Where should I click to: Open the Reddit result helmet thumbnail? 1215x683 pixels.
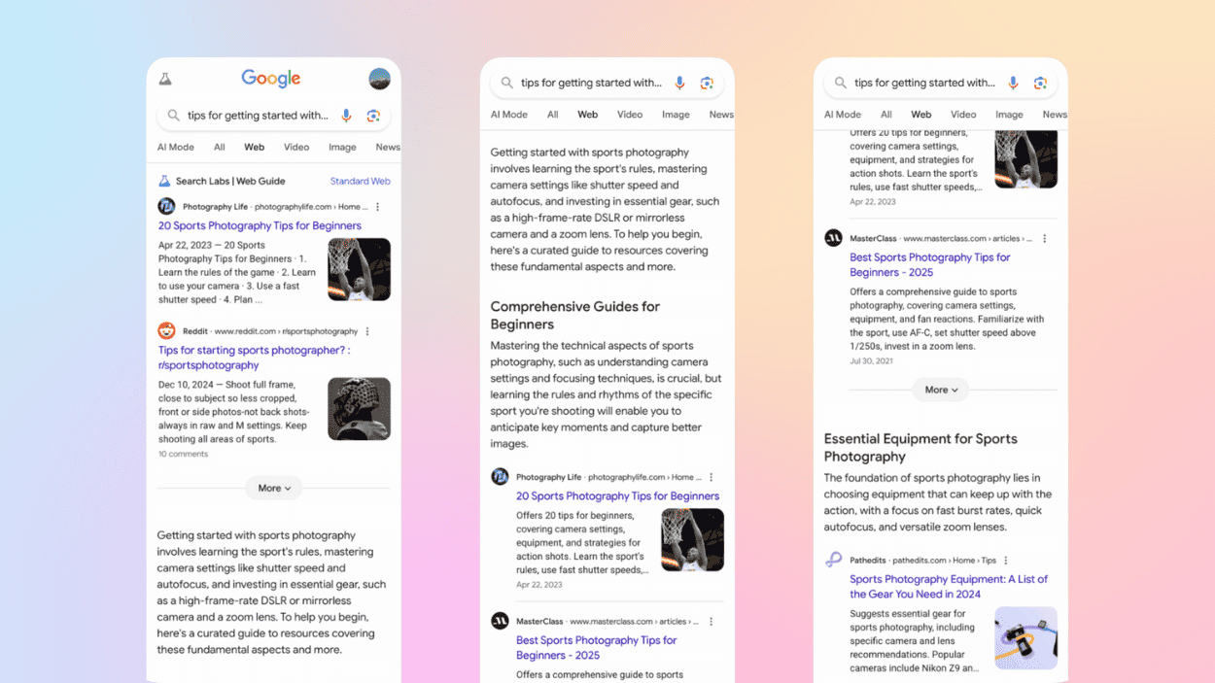[360, 409]
